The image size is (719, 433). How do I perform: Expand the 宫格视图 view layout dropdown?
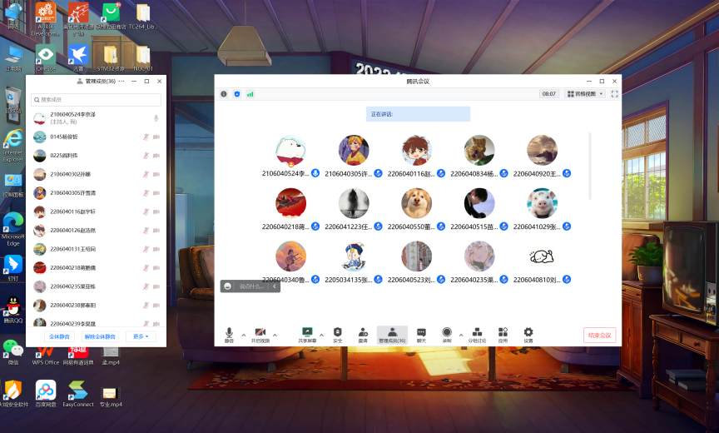point(585,94)
